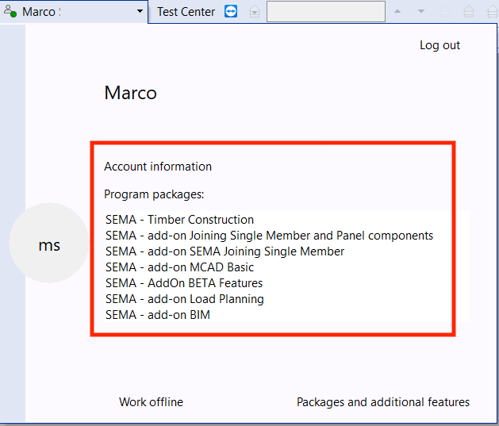Screen dimensions: 499x426
Task: Click the user status icon beside Marco
Action: (10, 11)
